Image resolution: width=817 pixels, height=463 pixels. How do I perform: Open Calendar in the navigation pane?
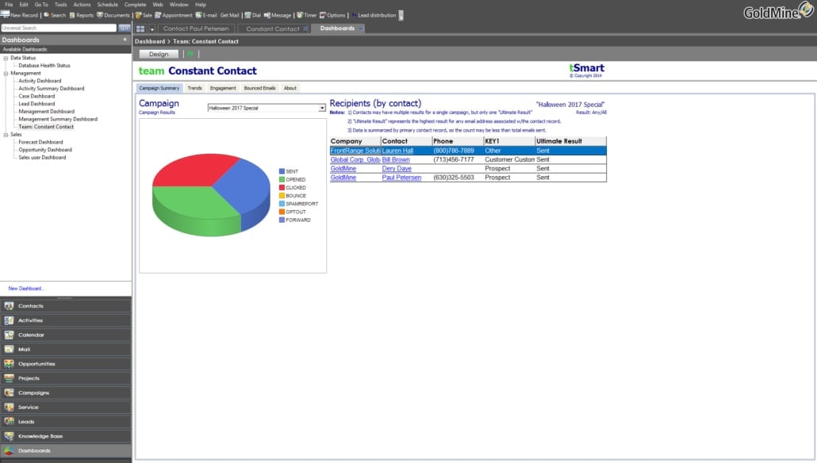[x=66, y=335]
